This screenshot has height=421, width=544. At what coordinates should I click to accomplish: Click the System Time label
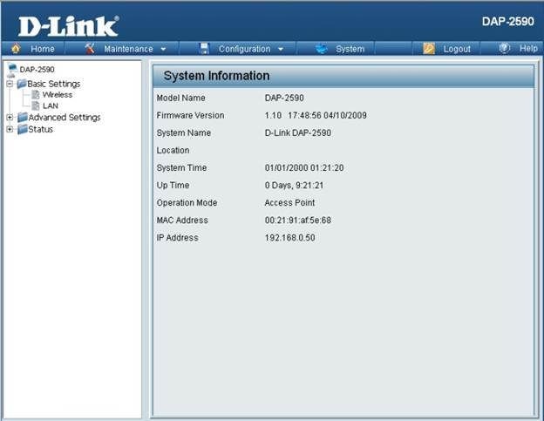(181, 168)
